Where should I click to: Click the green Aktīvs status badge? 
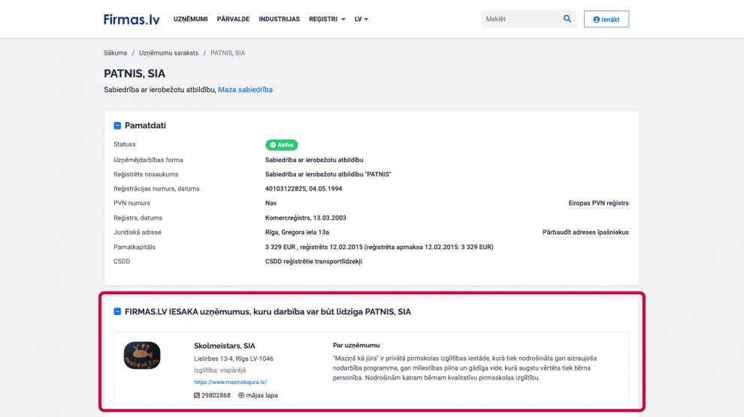click(282, 145)
